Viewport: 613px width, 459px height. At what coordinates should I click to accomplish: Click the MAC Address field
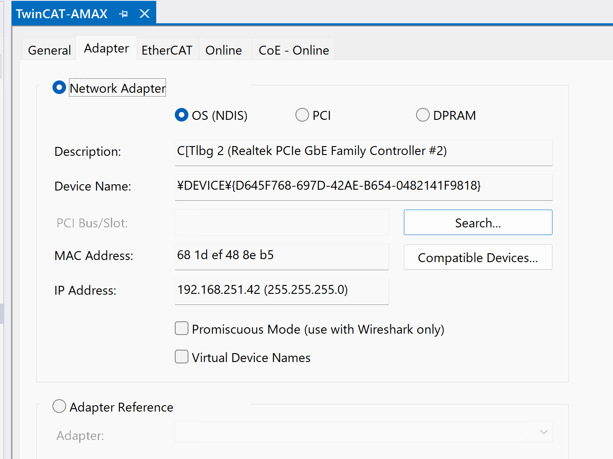pyautogui.click(x=282, y=257)
